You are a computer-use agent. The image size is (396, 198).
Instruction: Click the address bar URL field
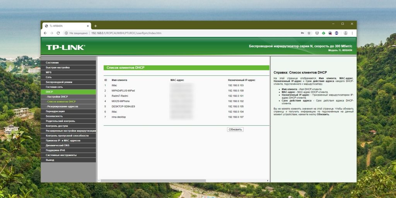click(x=174, y=33)
